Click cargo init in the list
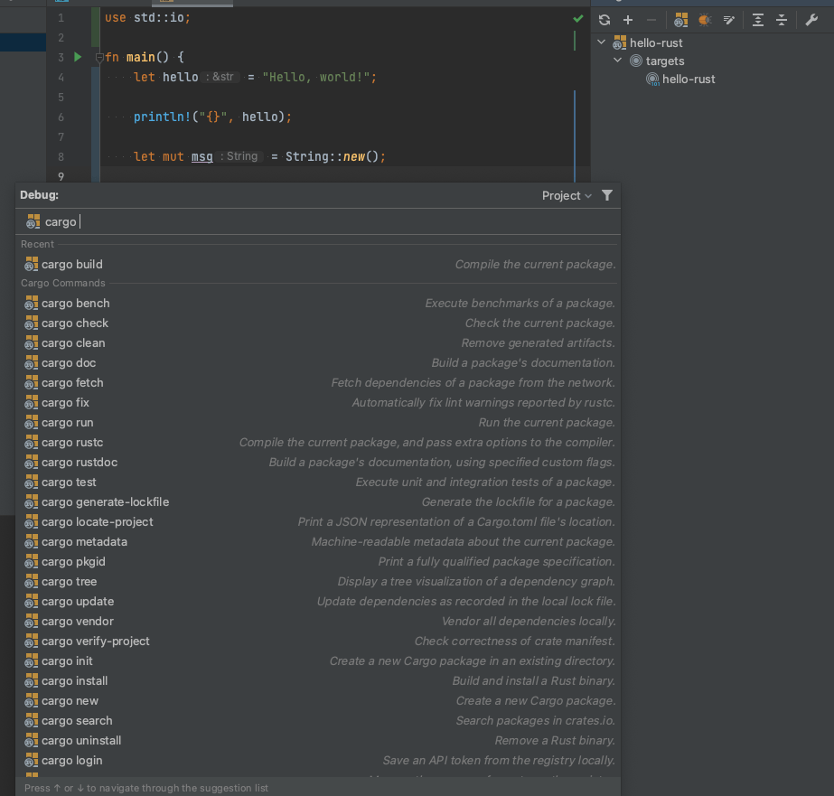834x796 pixels. (x=318, y=661)
